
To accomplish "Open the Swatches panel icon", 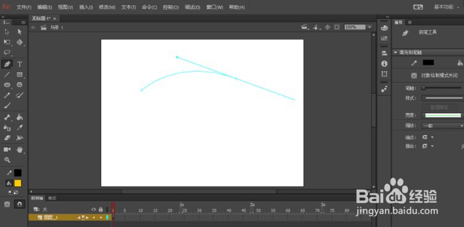I will 384,38.
